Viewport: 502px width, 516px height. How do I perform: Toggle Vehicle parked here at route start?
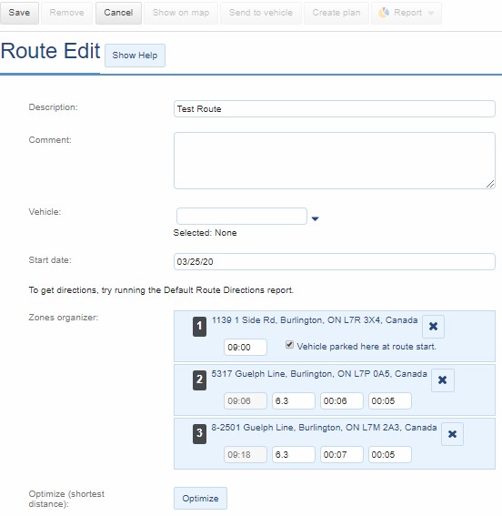click(x=289, y=345)
